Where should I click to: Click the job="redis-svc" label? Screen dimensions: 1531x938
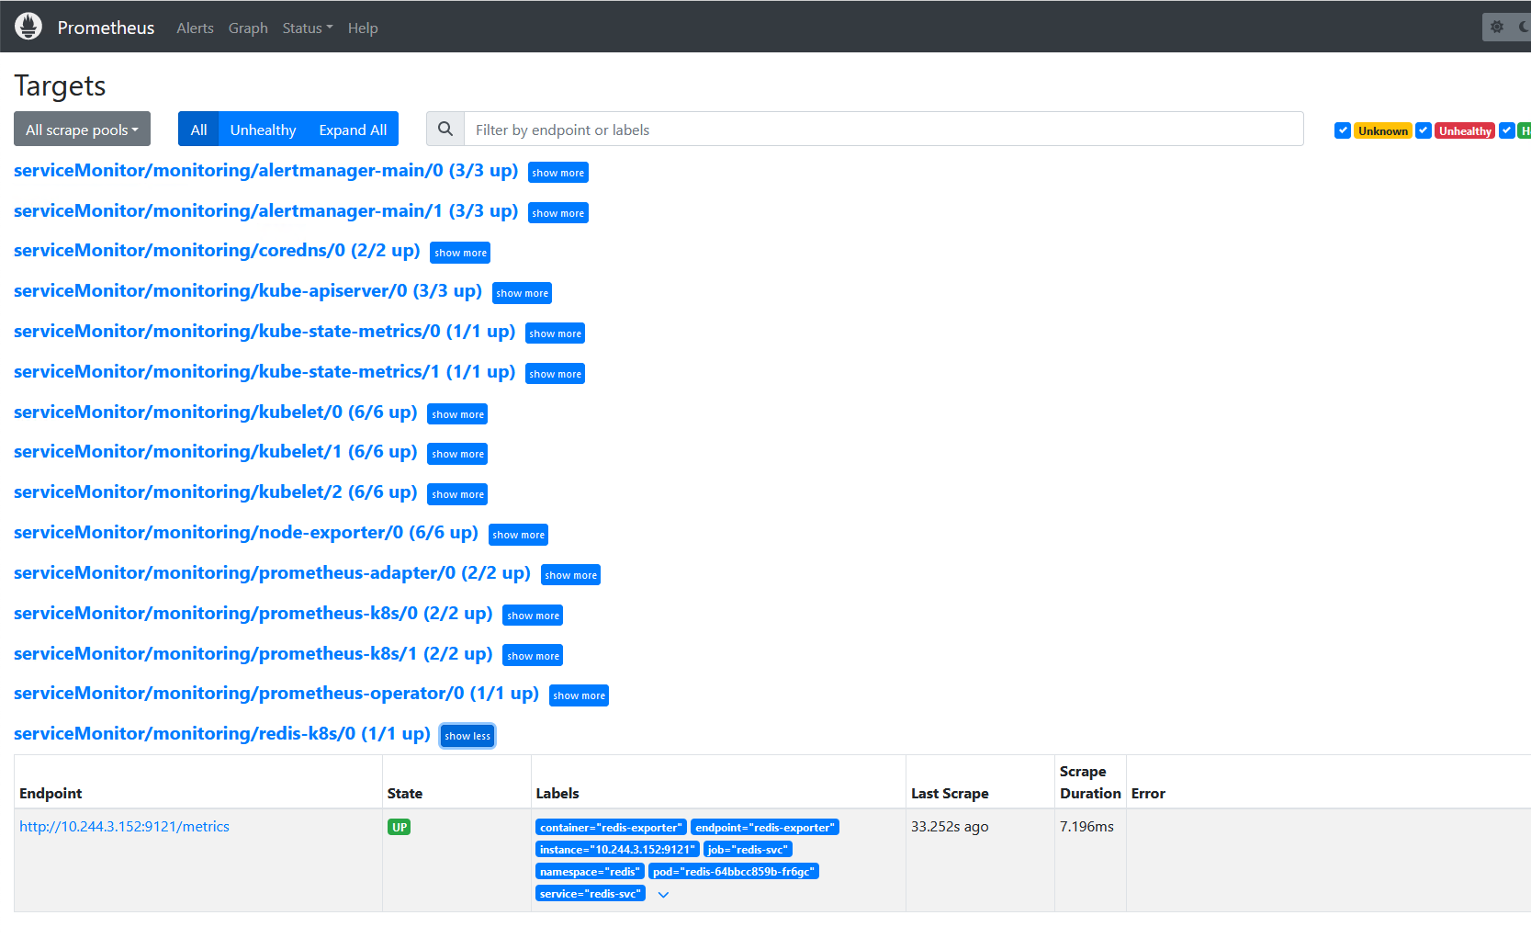point(748,850)
